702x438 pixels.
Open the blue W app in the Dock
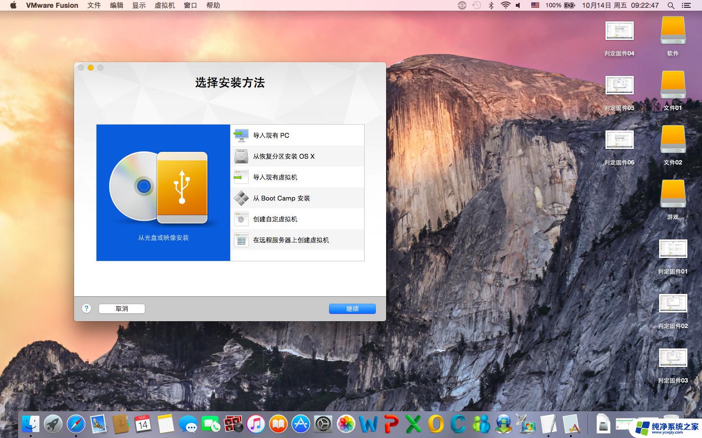coord(369,424)
